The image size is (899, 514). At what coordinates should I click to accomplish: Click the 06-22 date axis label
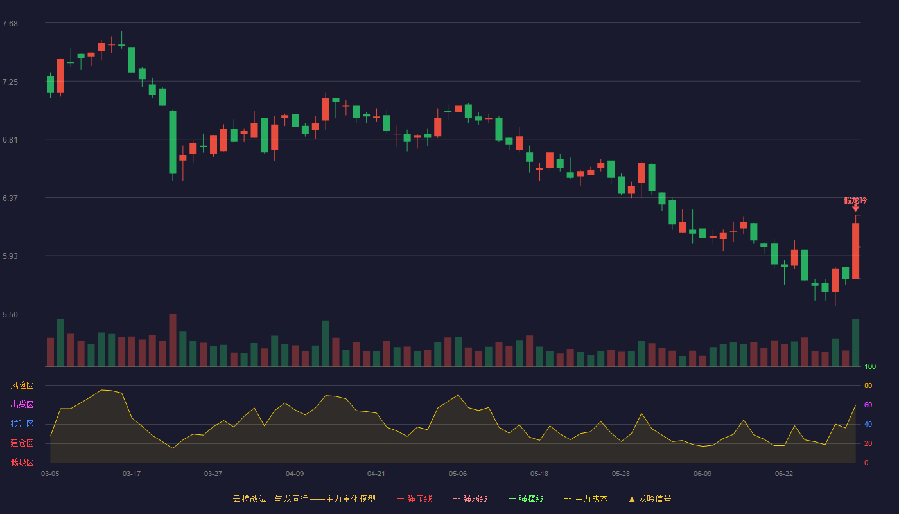pyautogui.click(x=784, y=474)
